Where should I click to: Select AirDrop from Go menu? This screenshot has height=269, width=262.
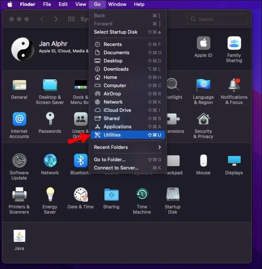coord(128,94)
